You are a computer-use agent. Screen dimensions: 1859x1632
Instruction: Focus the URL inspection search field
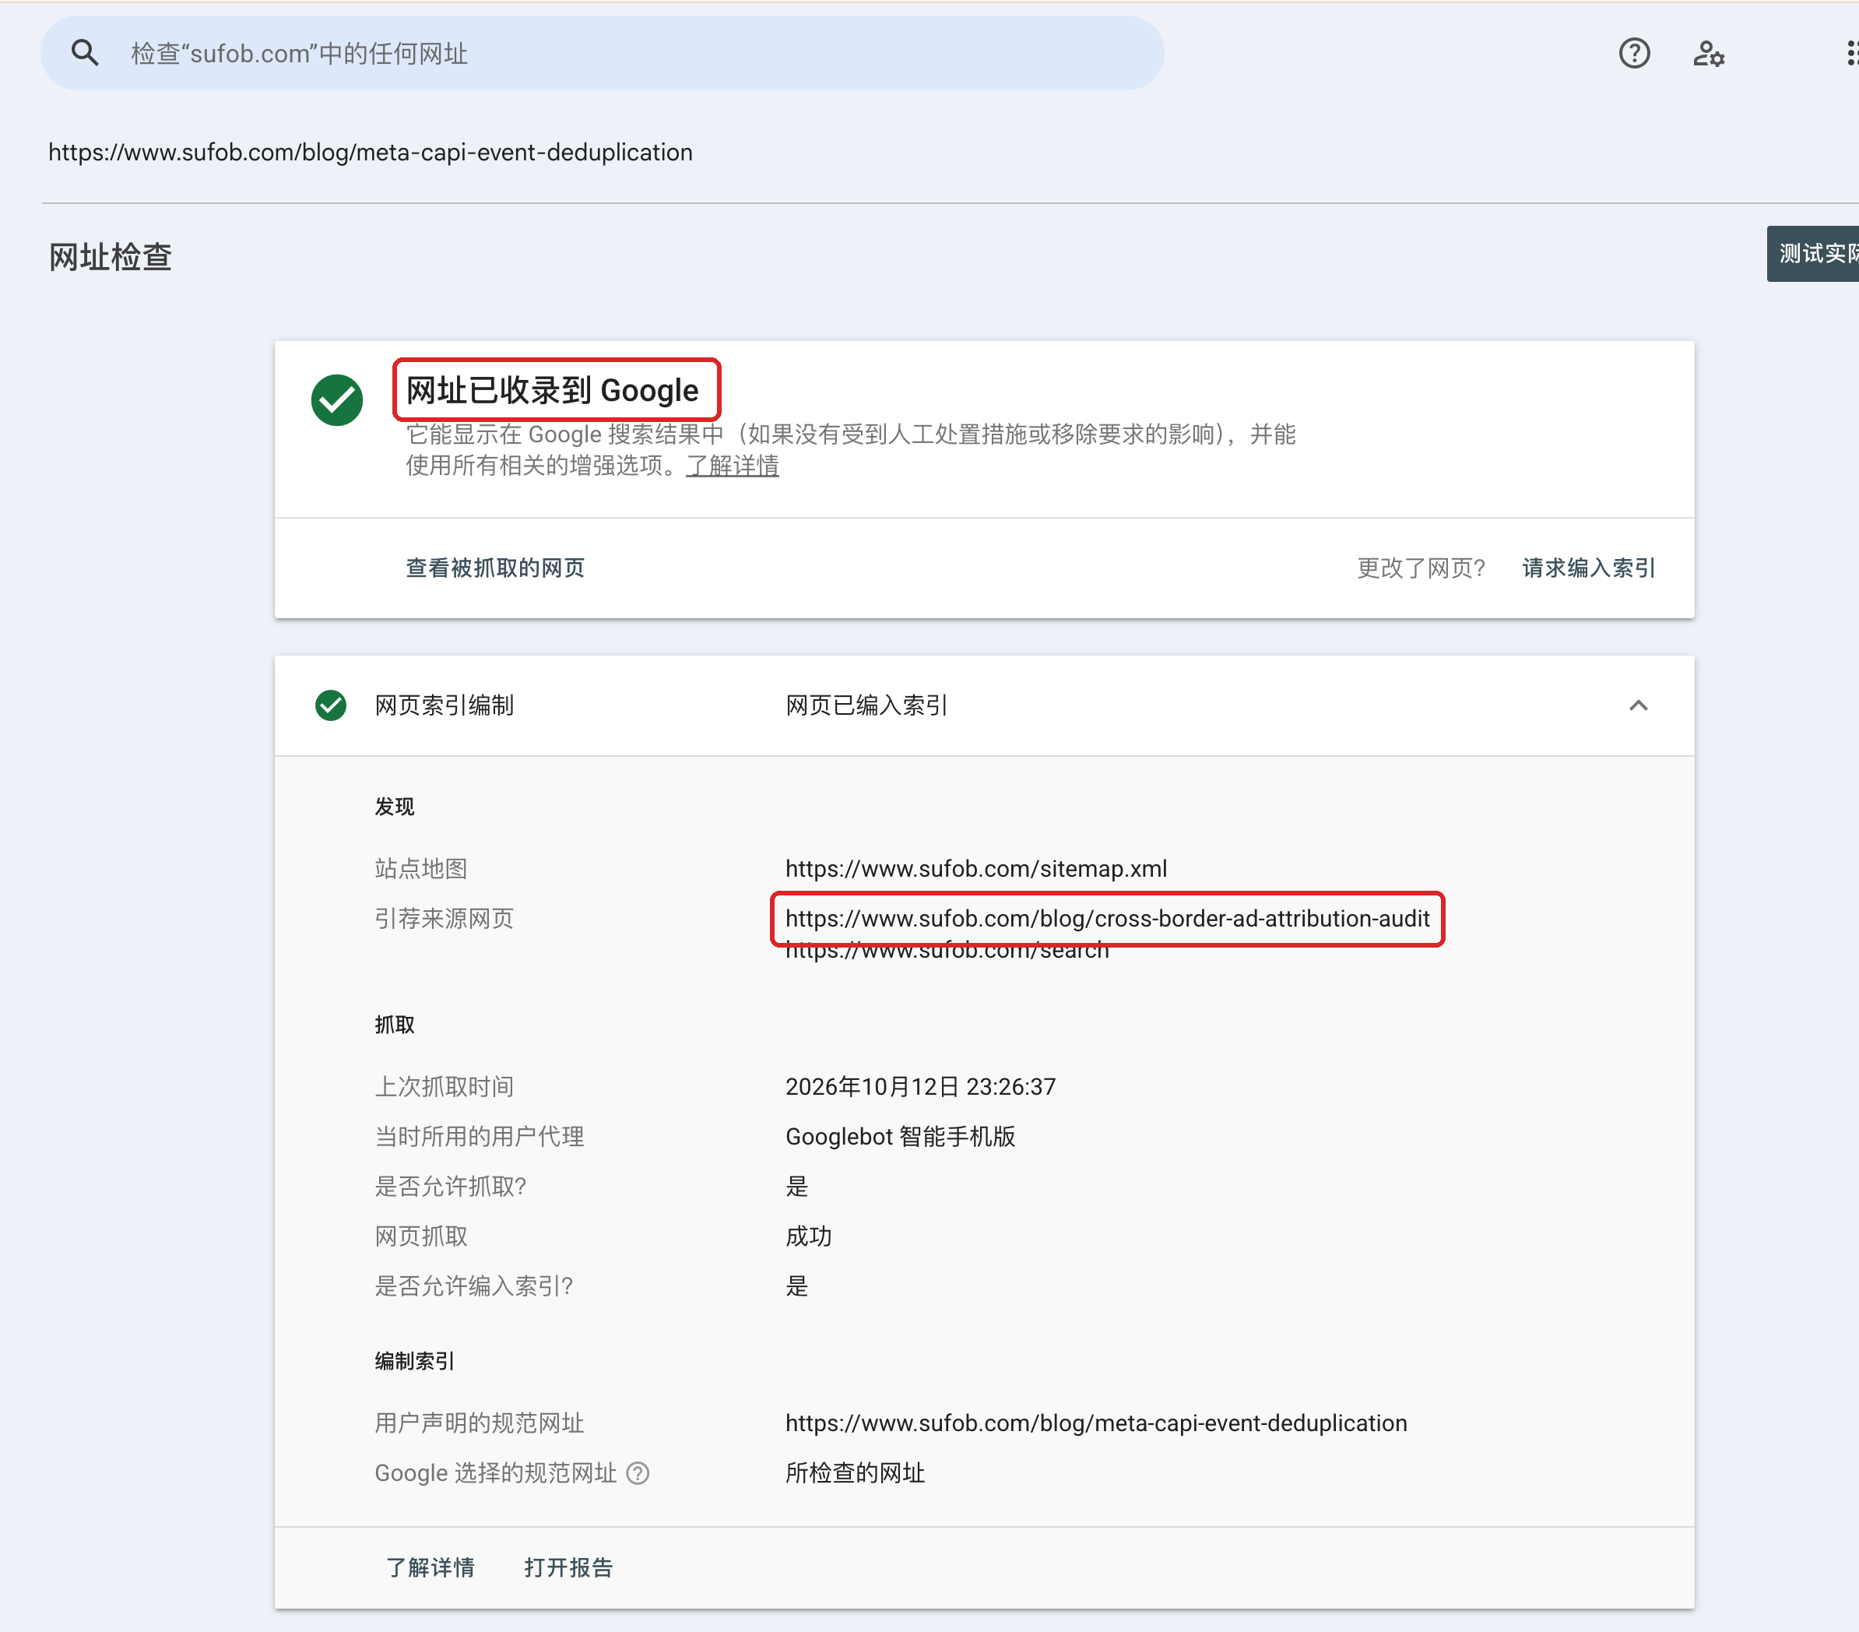[602, 53]
